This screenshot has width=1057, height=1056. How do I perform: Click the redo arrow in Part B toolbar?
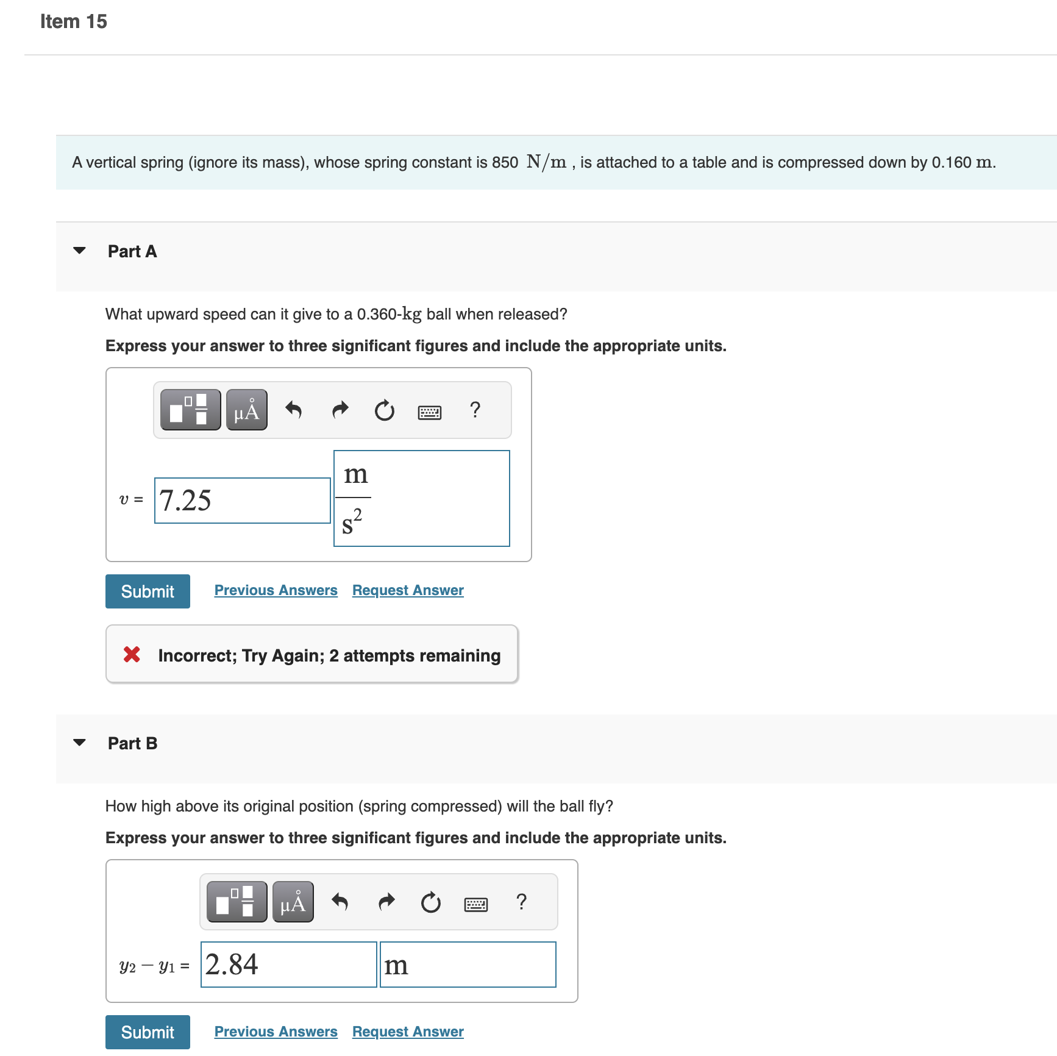click(x=386, y=902)
